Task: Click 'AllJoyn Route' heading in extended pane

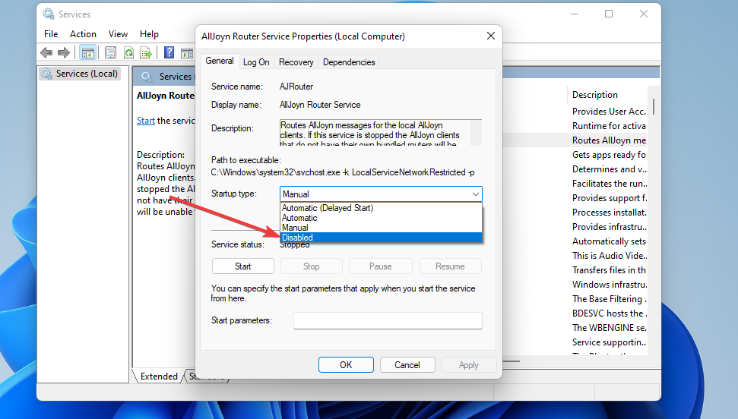Action: [x=166, y=96]
